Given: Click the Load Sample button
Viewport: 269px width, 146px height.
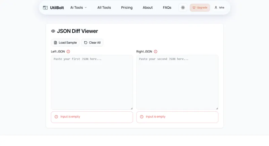Looking at the screenshot, I should (x=65, y=42).
